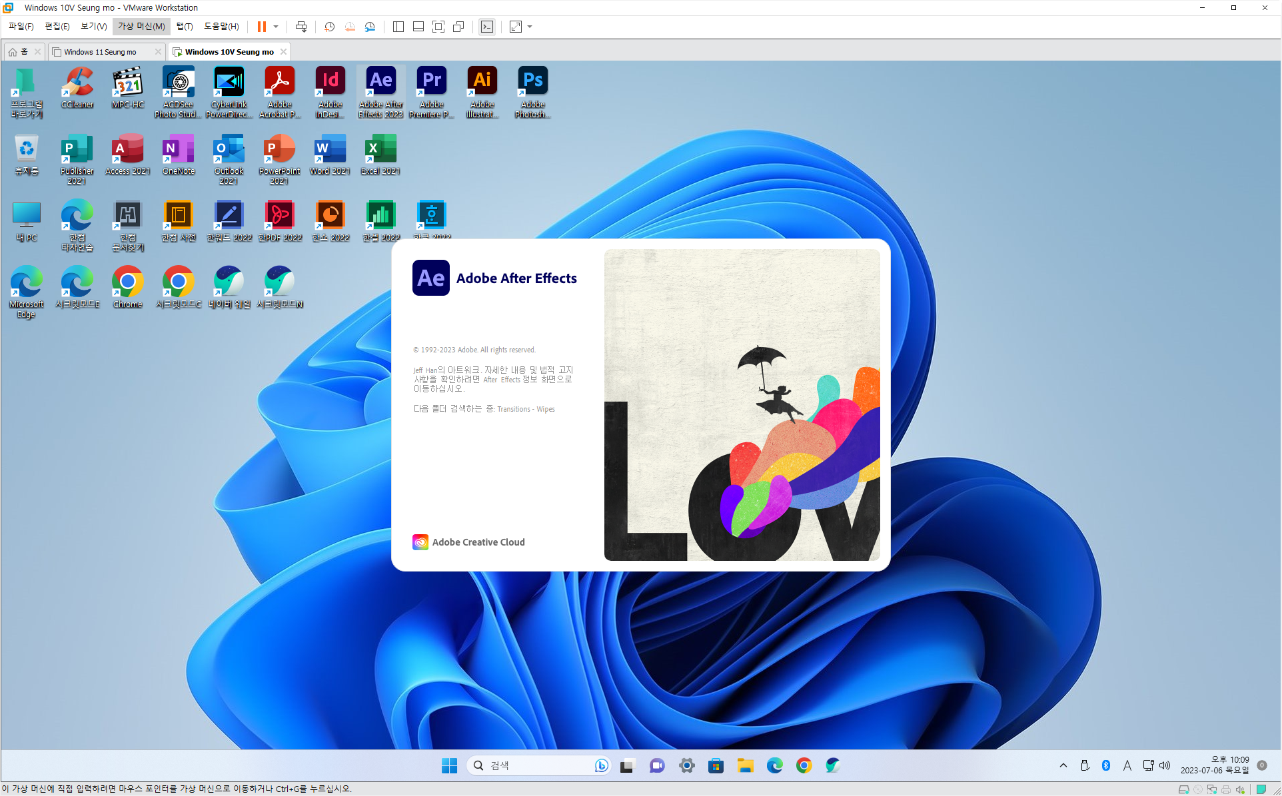Take a snapshot of the virtual machine

click(x=329, y=27)
